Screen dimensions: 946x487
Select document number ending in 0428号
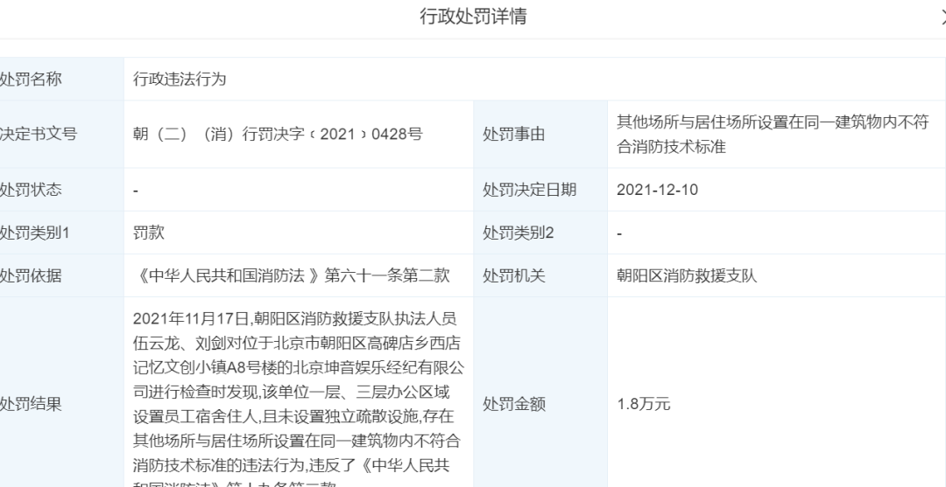coord(279,134)
